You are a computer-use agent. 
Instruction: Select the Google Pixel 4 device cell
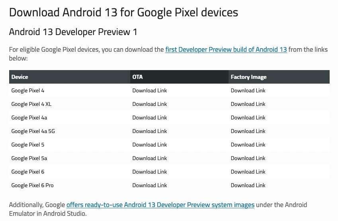(x=70, y=90)
